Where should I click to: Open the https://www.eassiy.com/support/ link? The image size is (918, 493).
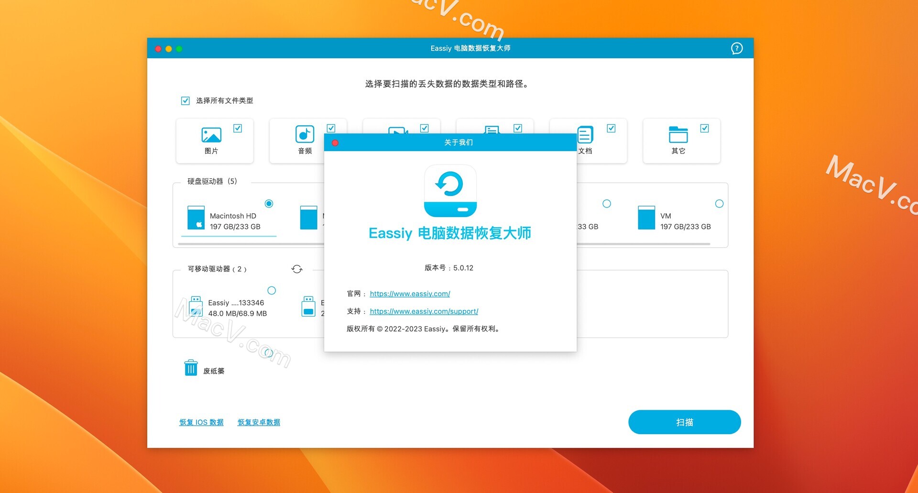point(424,311)
